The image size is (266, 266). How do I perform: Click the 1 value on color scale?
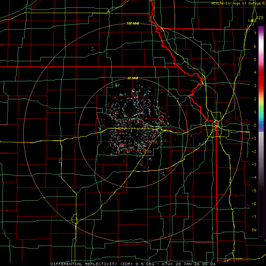pyautogui.click(x=255, y=112)
